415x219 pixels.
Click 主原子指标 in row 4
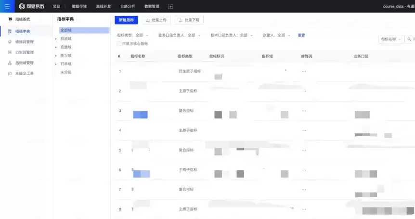tap(188, 130)
